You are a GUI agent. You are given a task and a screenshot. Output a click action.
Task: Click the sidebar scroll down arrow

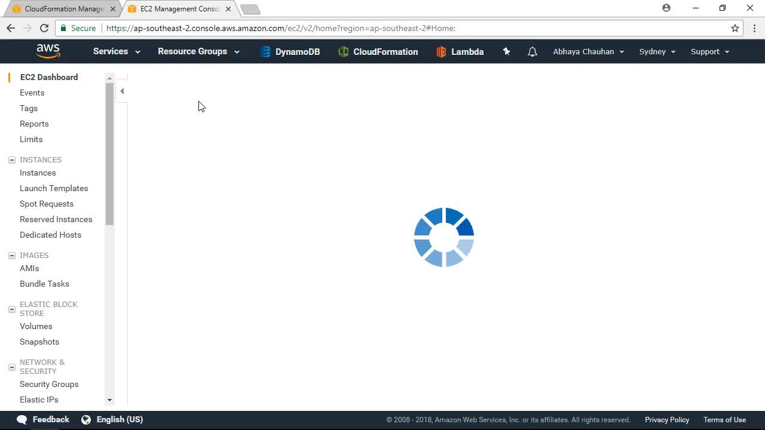pos(109,400)
